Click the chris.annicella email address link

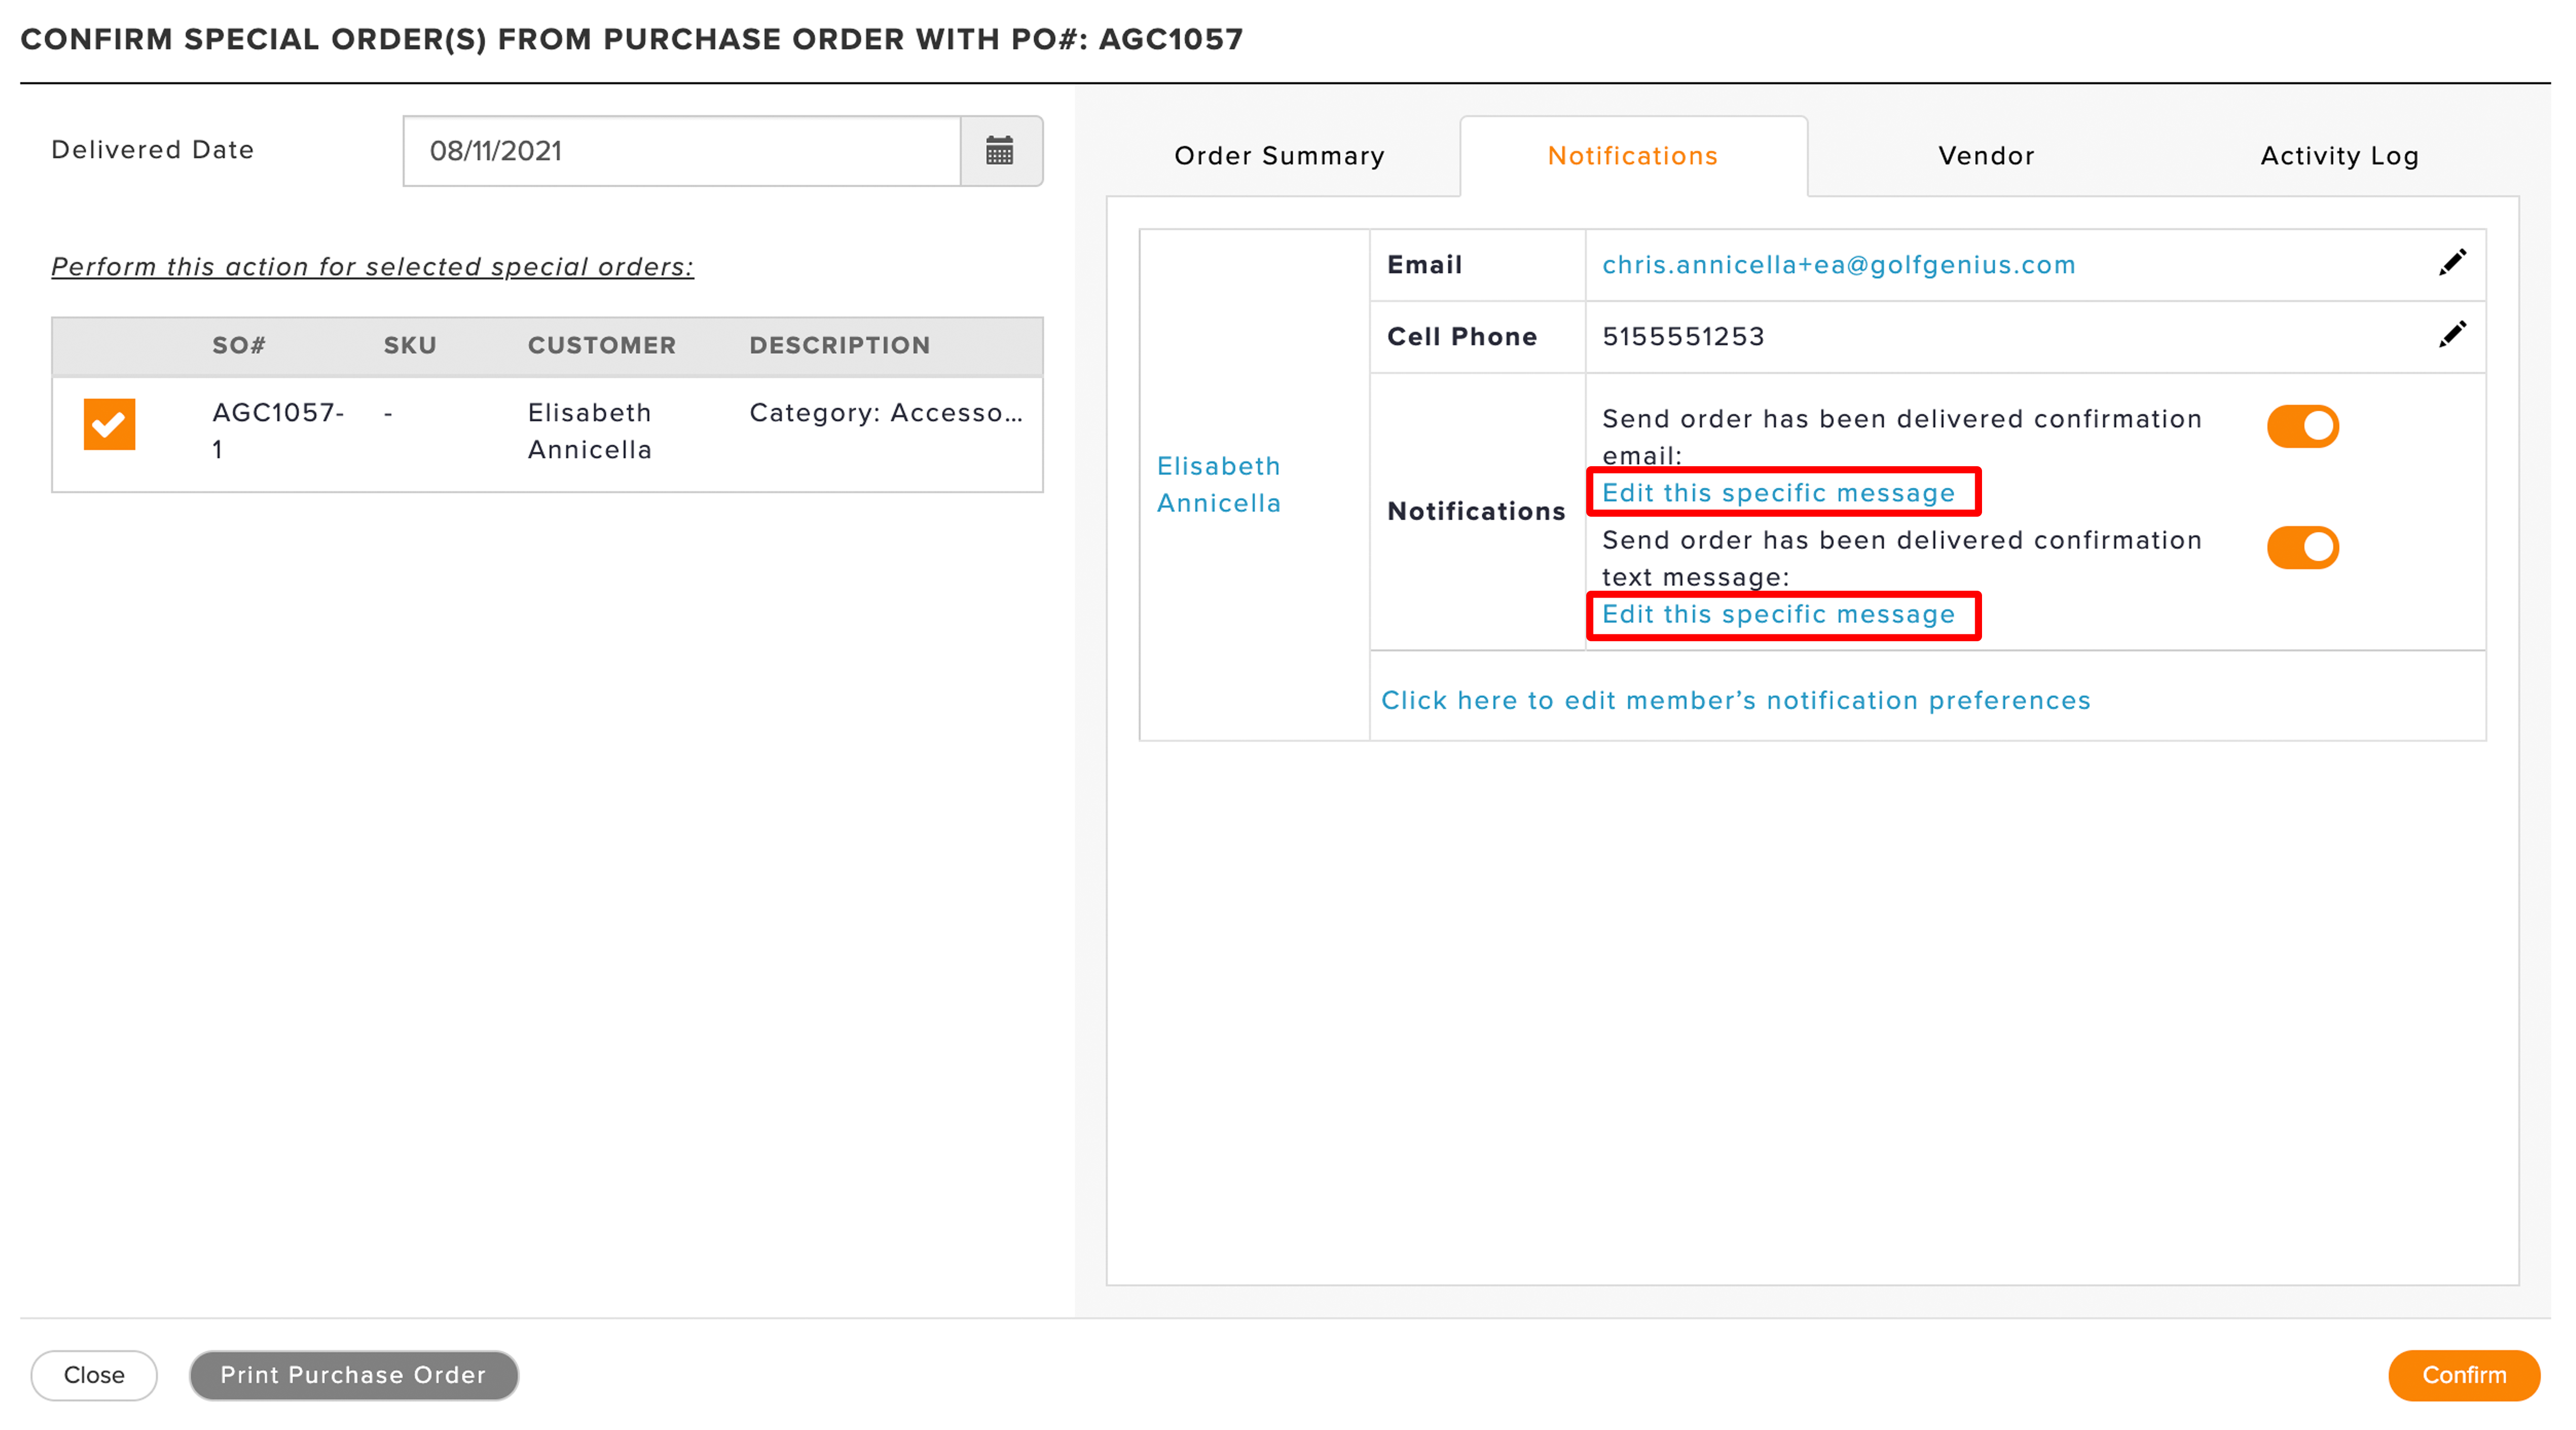tap(1839, 265)
